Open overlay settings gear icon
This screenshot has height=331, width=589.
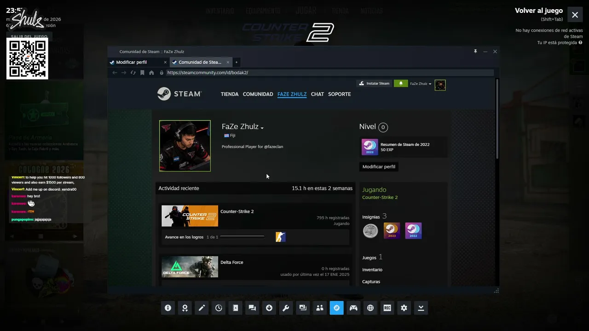coord(404,308)
